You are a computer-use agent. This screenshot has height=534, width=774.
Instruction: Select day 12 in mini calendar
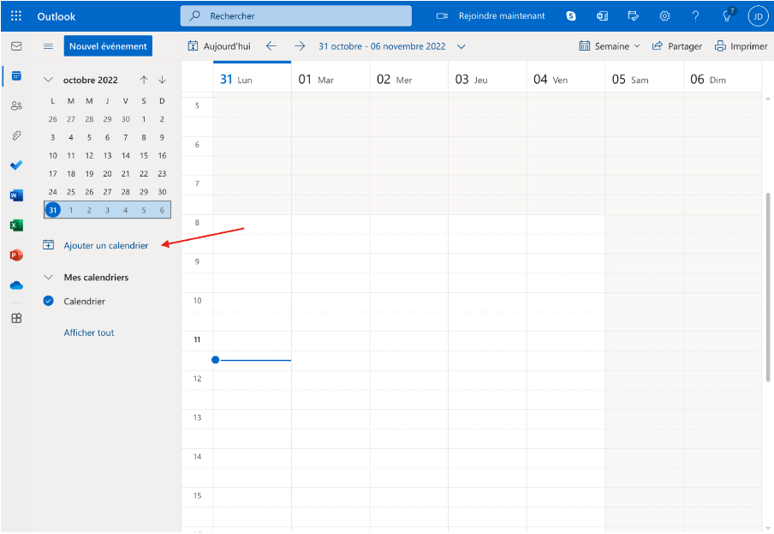point(89,155)
